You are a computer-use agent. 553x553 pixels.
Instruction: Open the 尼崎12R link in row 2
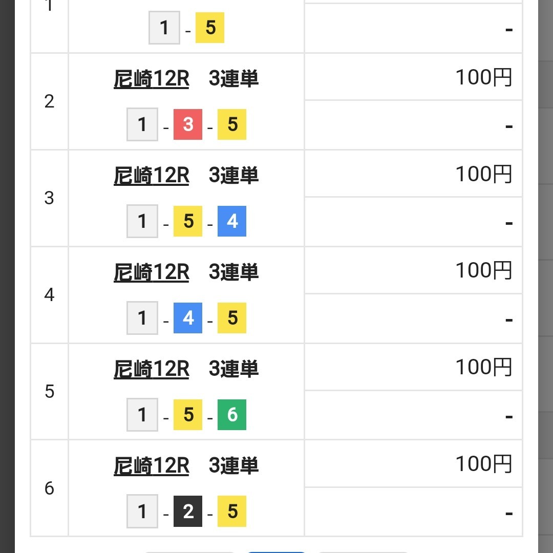[151, 79]
